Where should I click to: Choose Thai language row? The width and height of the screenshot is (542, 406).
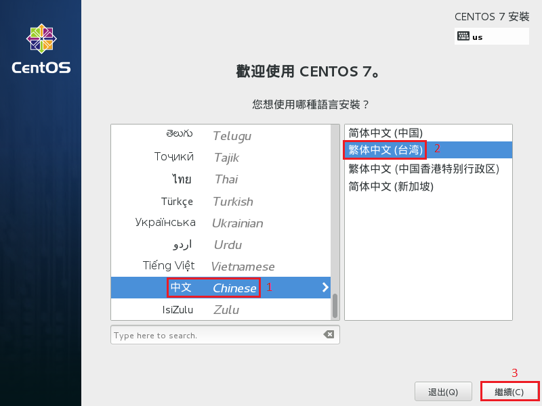click(x=221, y=179)
